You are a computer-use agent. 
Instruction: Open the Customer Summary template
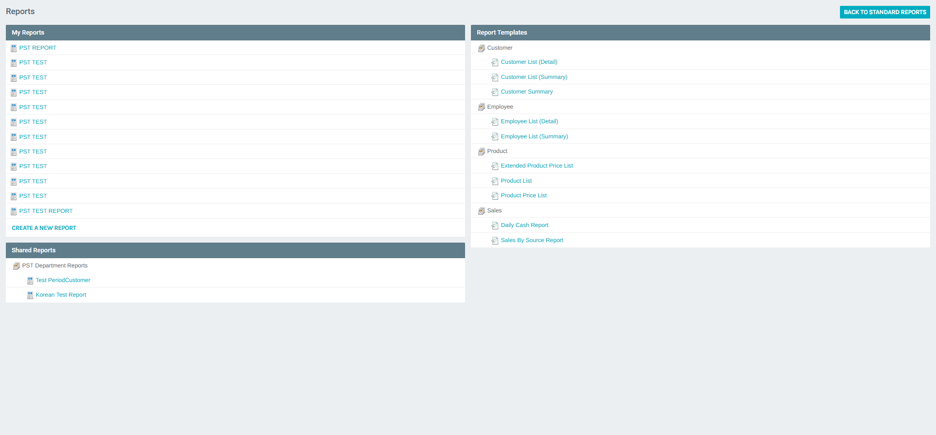pyautogui.click(x=526, y=92)
